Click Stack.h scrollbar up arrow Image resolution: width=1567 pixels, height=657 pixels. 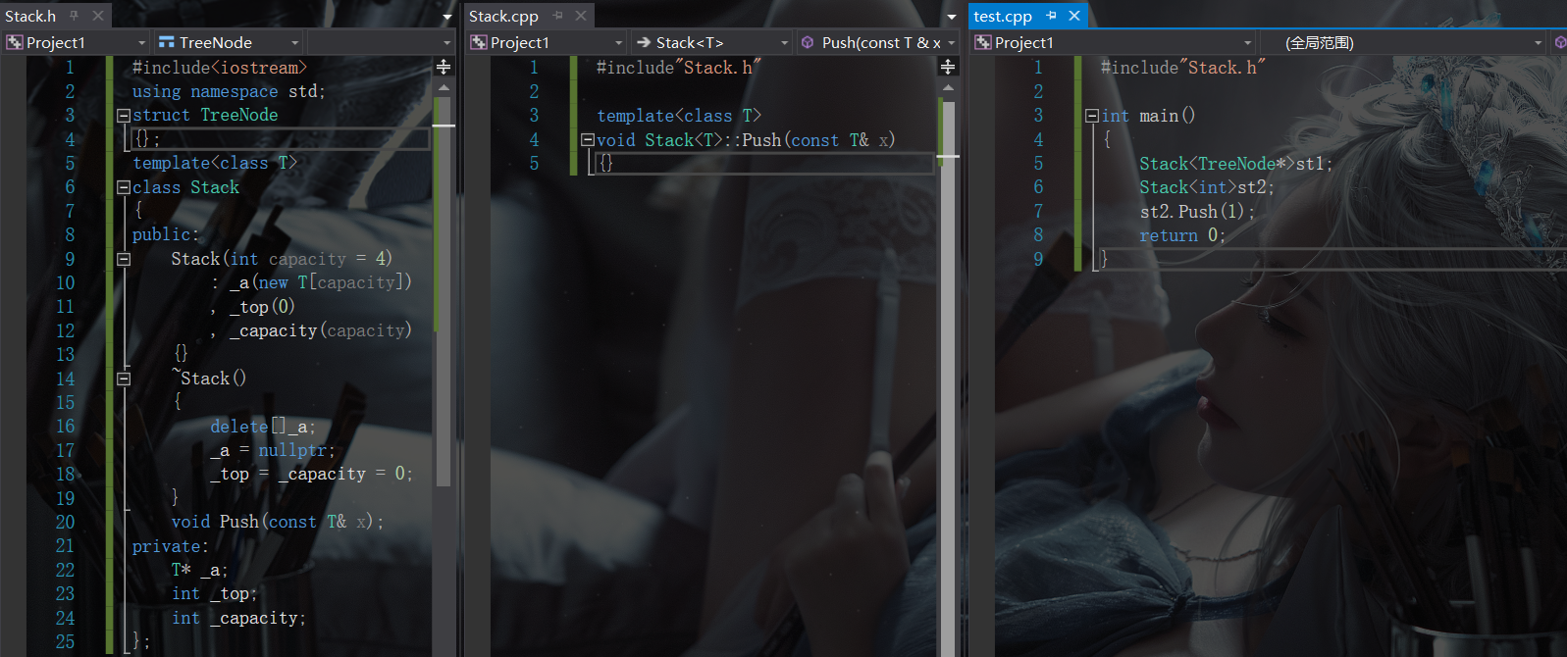click(444, 87)
